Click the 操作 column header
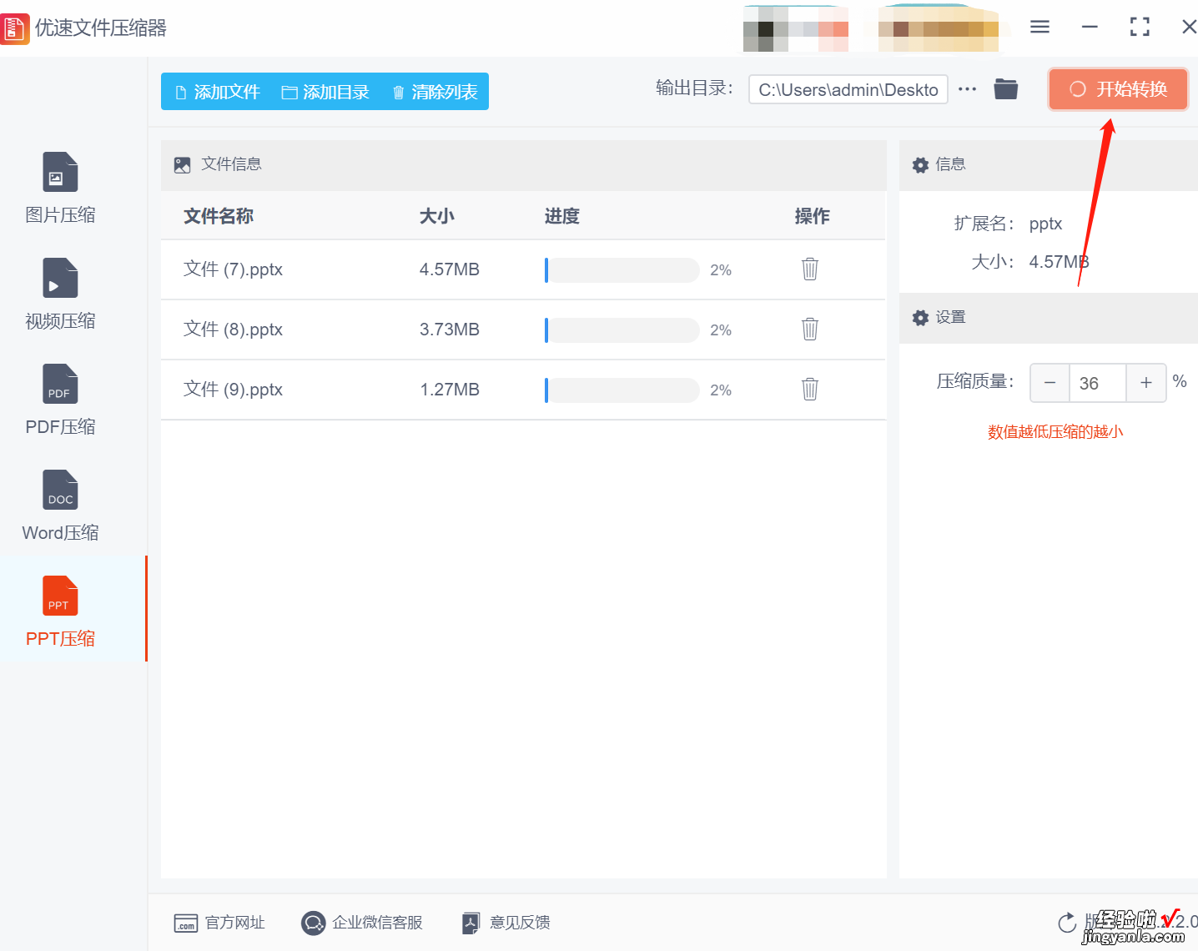 [x=813, y=216]
